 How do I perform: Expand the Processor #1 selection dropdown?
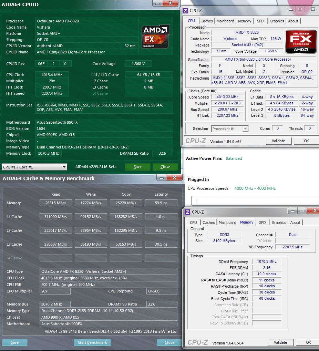pyautogui.click(x=230, y=129)
